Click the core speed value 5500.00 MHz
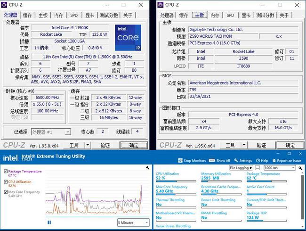Viewport: 306px width, 231px height. tap(48, 98)
